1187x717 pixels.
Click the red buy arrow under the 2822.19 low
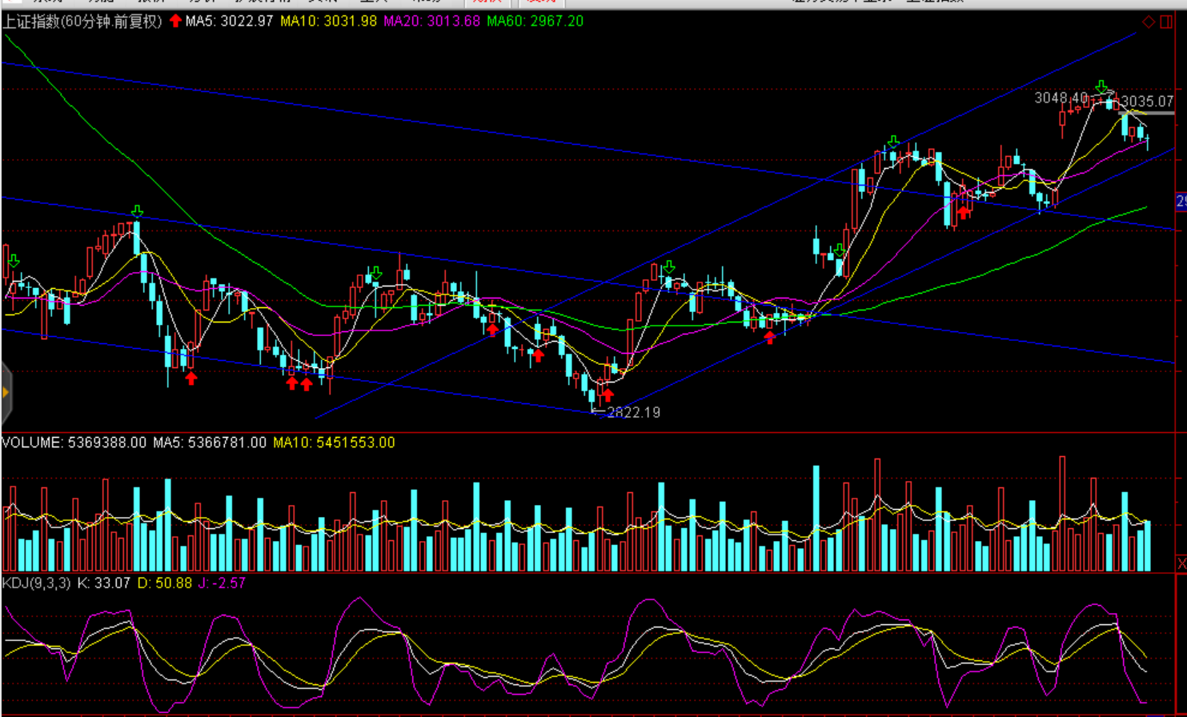pyautogui.click(x=608, y=395)
